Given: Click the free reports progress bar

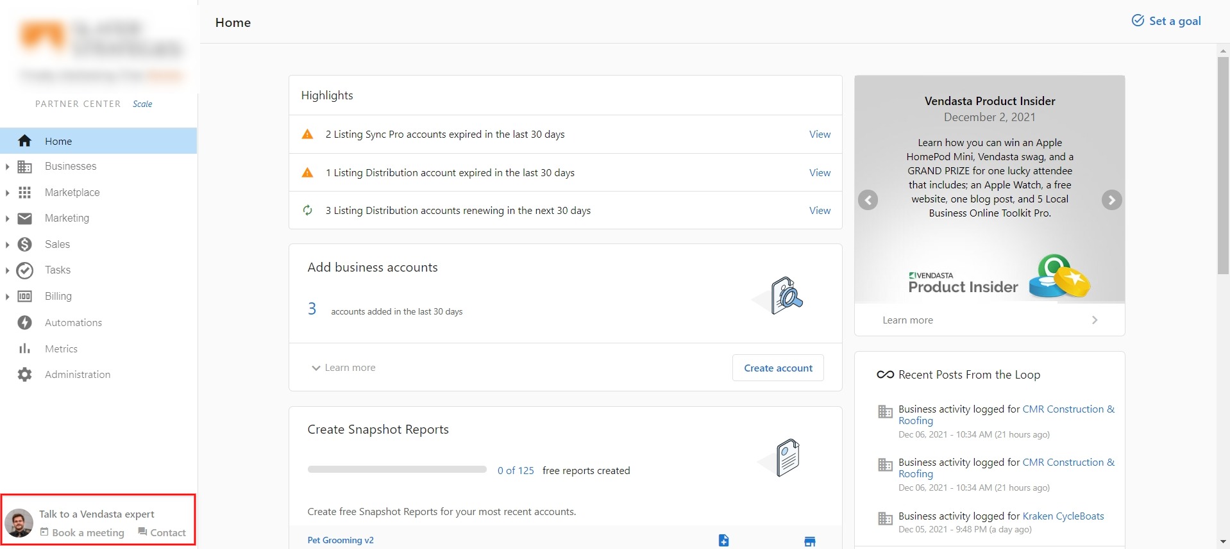Looking at the screenshot, I should tap(397, 470).
